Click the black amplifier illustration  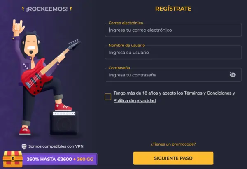tap(64, 123)
